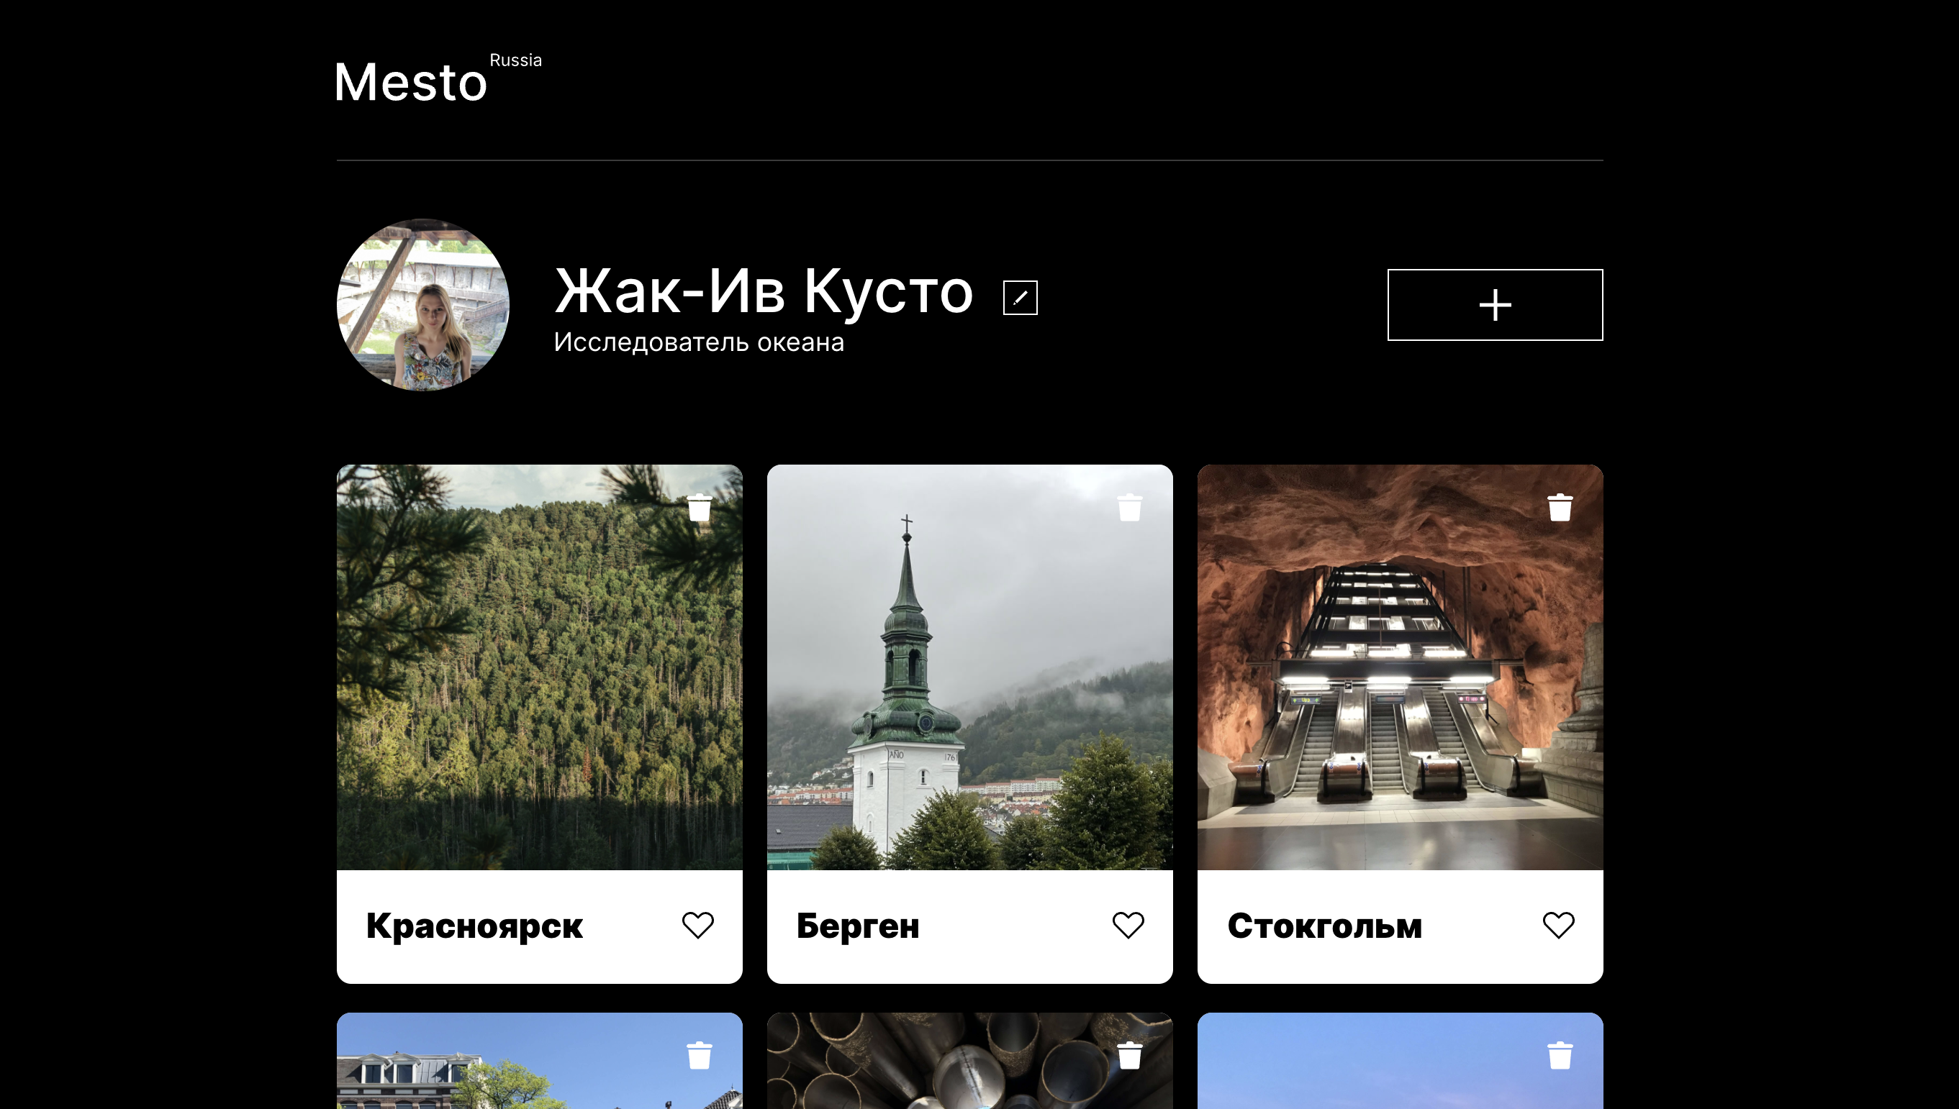This screenshot has width=1959, height=1109.
Task: Click the add new place plus button
Action: click(1495, 305)
